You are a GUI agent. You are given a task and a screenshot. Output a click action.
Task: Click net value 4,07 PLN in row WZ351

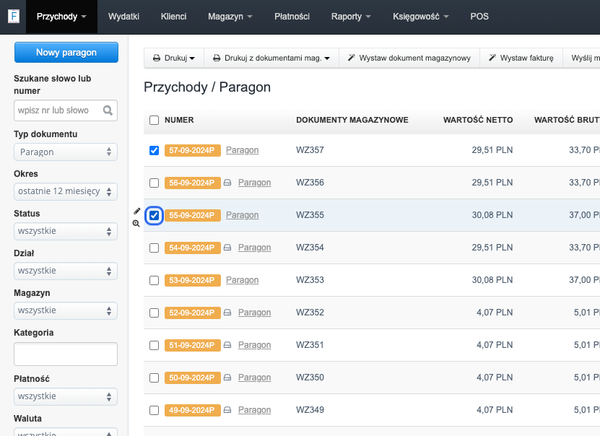click(495, 345)
